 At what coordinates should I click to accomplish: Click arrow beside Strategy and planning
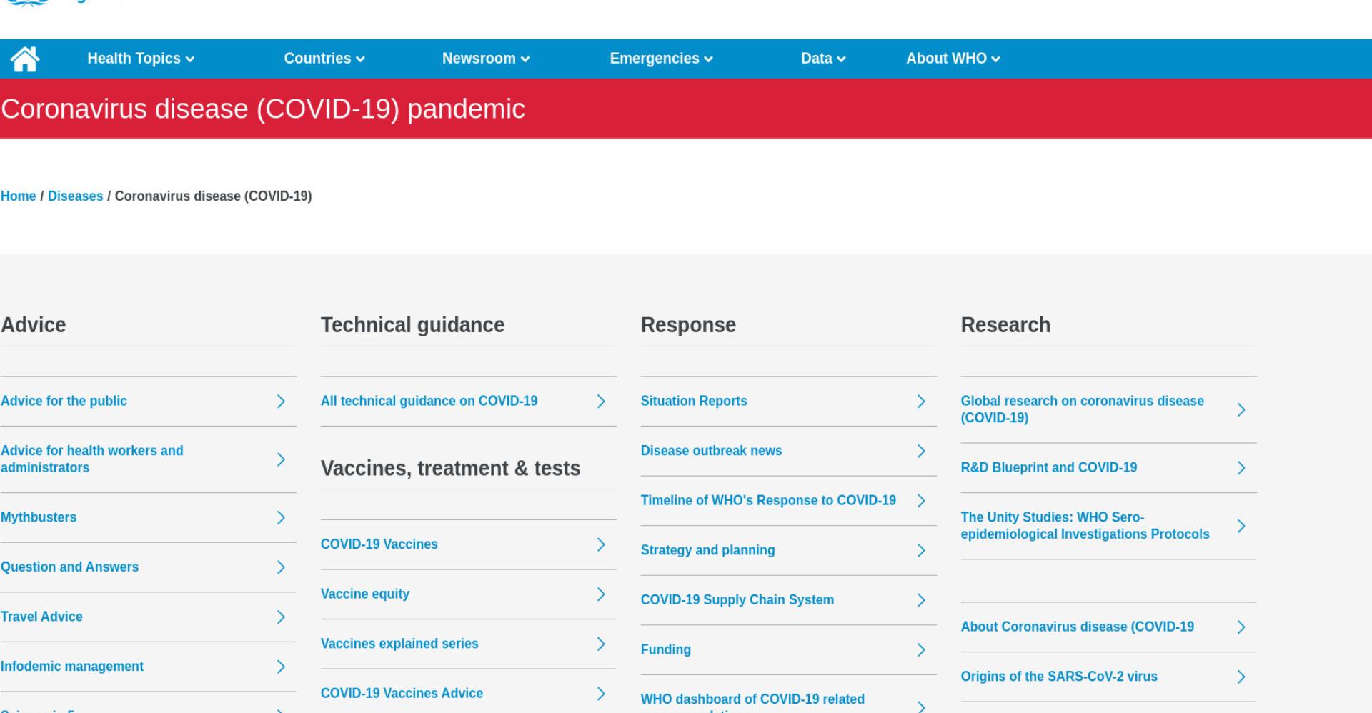(x=921, y=550)
